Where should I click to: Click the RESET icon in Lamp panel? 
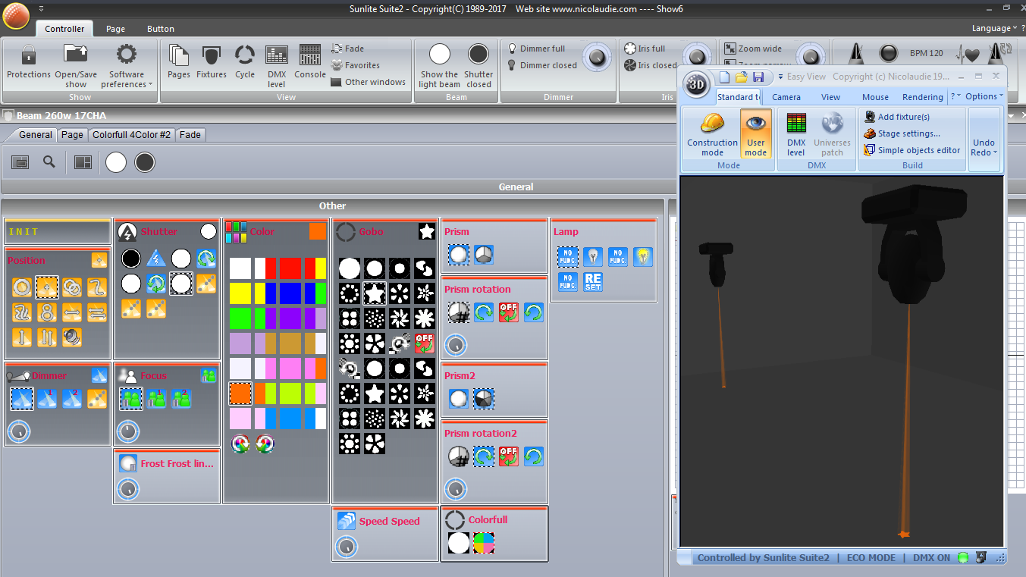593,282
